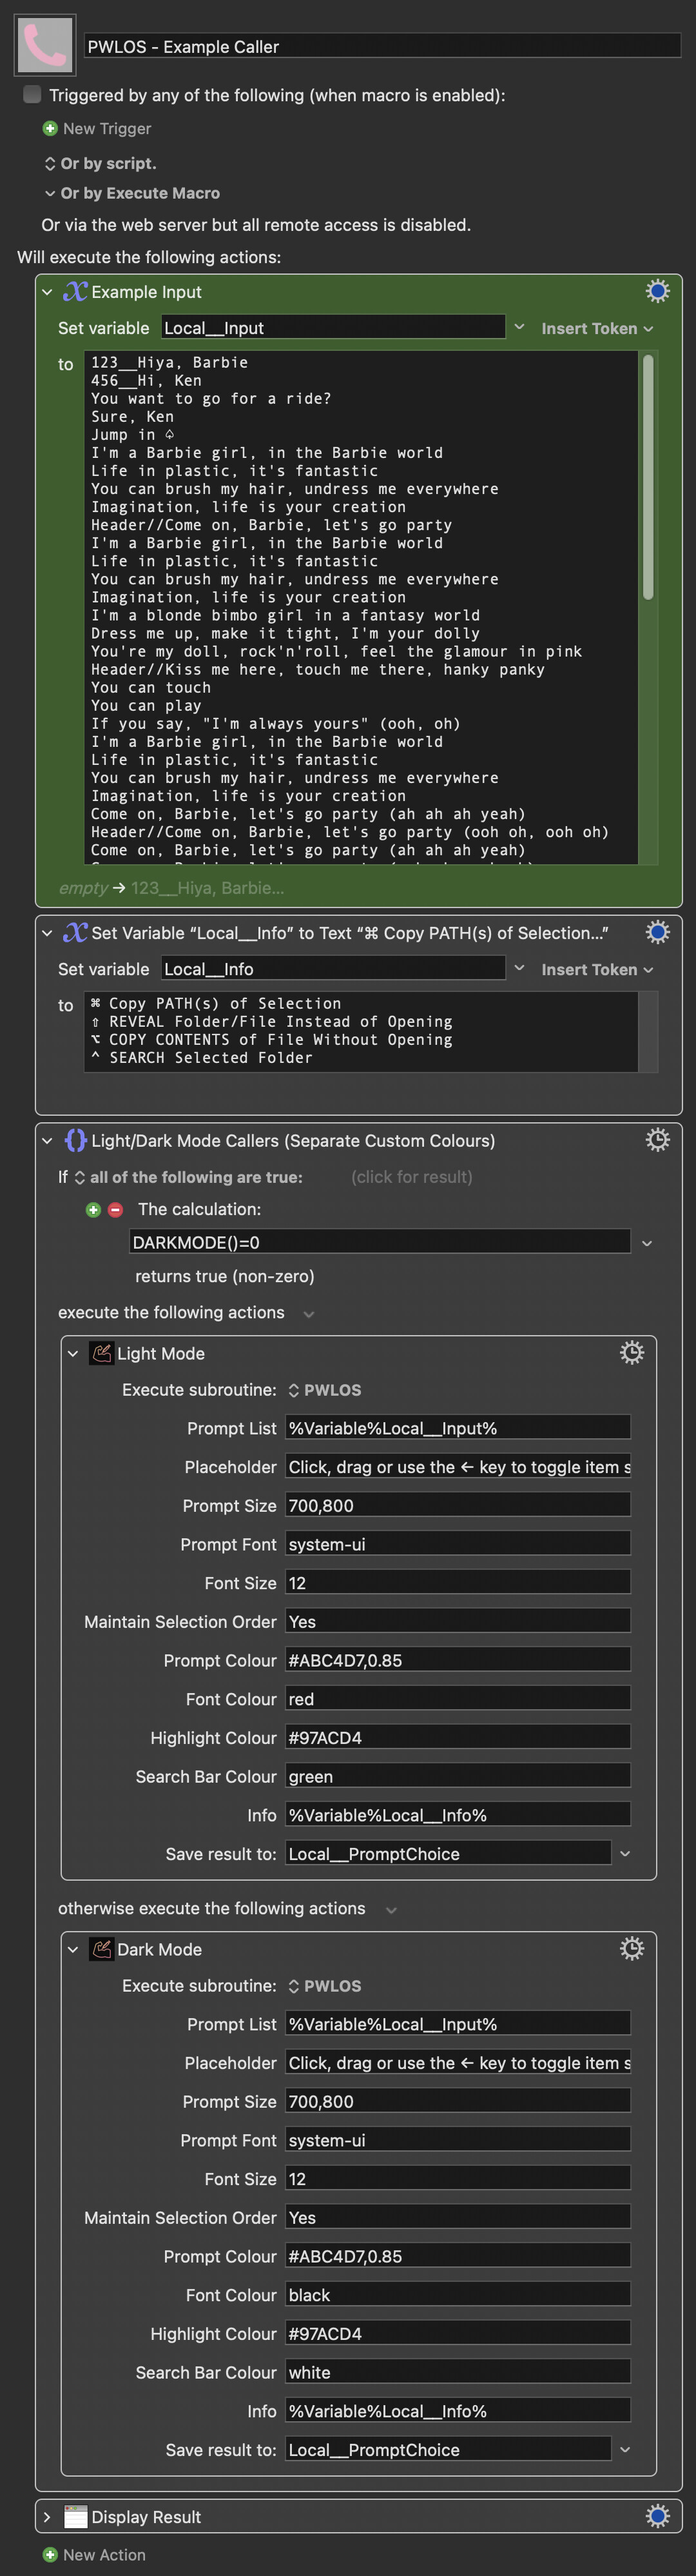Click the Local__Input variable name field
This screenshot has width=696, height=2576.
[333, 327]
